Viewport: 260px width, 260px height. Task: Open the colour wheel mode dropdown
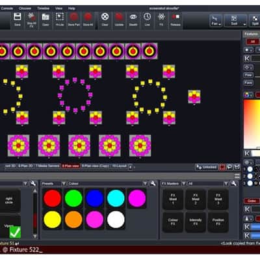pyautogui.click(x=248, y=95)
